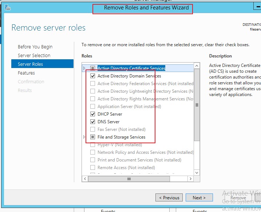Expand Active Directory Certificate Services node
261x212 pixels.
(x=84, y=68)
